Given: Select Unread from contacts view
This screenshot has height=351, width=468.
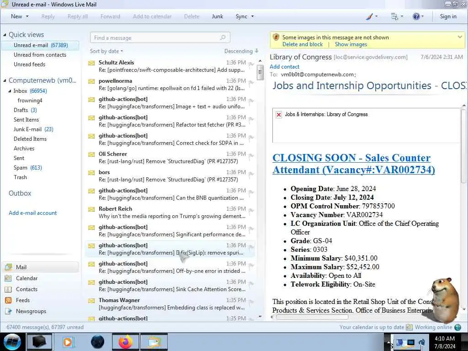Looking at the screenshot, I should tap(40, 55).
